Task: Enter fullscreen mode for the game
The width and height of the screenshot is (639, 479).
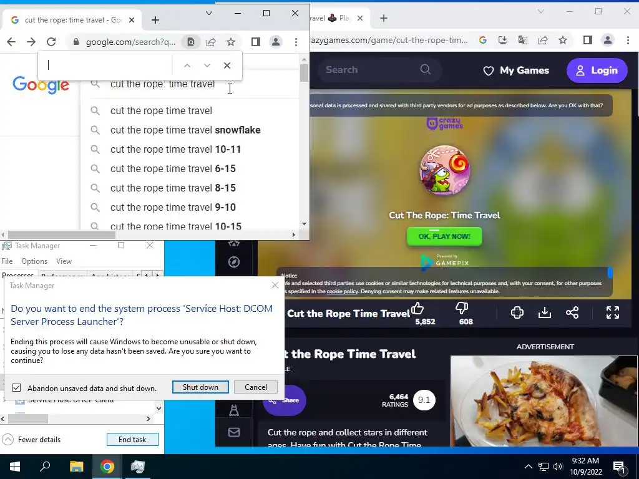Action: [613, 312]
